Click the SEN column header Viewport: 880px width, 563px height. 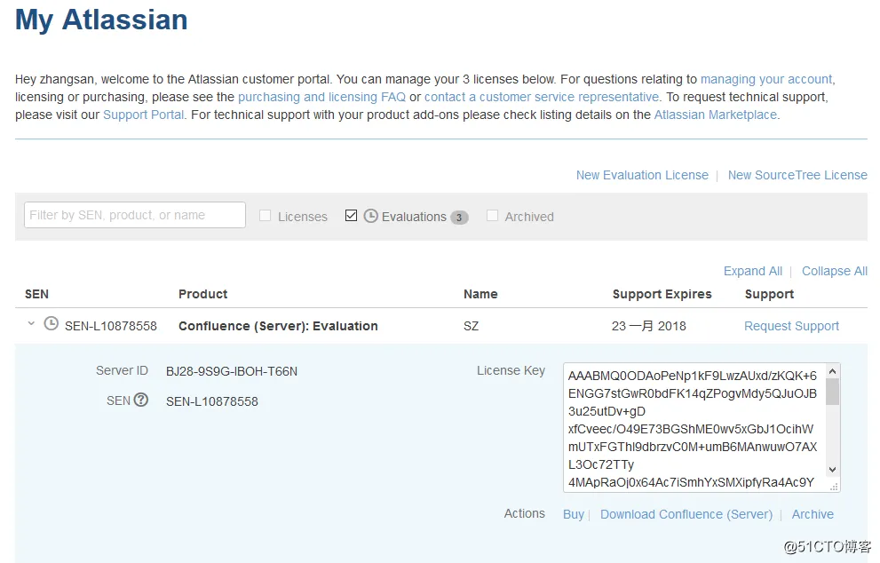pyautogui.click(x=36, y=294)
